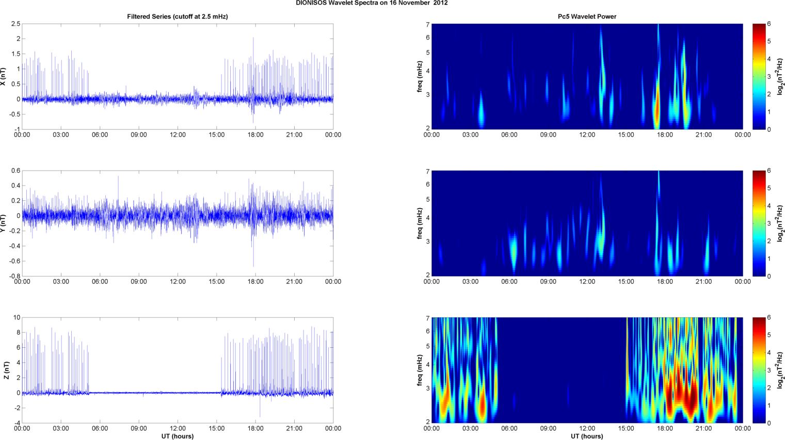Click 'UT (hours)' label under the Z time series
785x440 pixels.
178,436
